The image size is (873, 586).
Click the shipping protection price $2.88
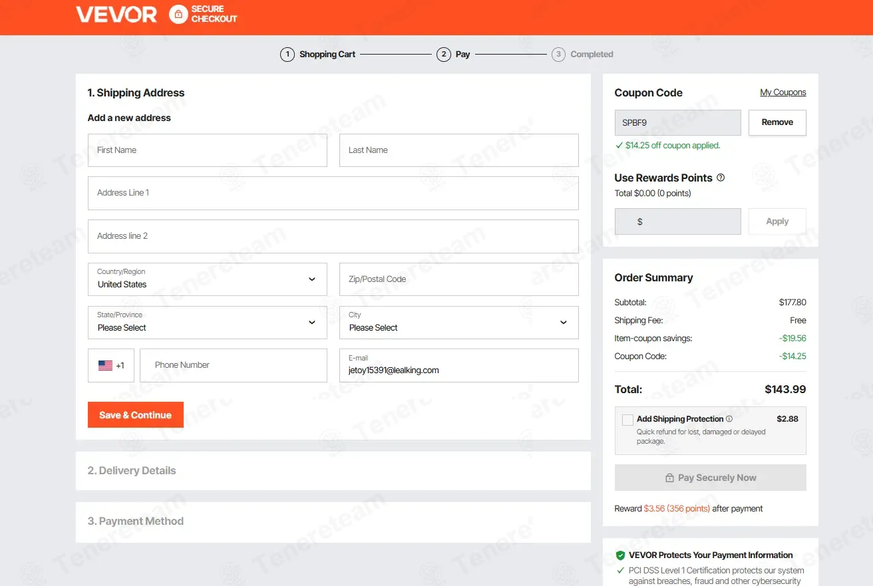(788, 419)
